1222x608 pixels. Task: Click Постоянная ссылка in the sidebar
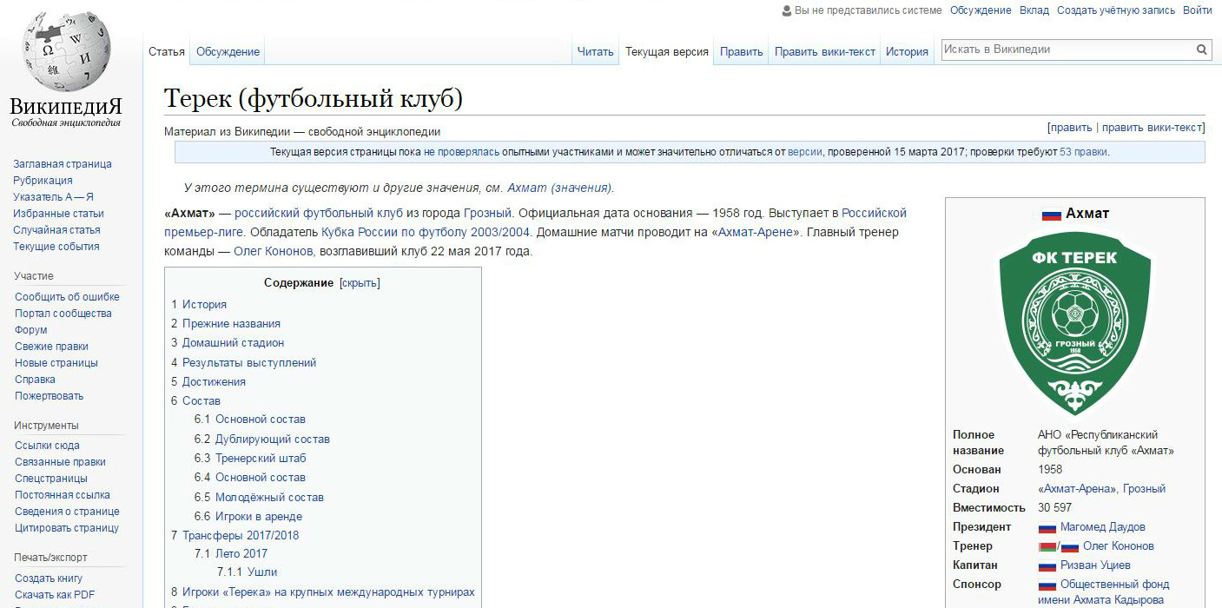63,495
